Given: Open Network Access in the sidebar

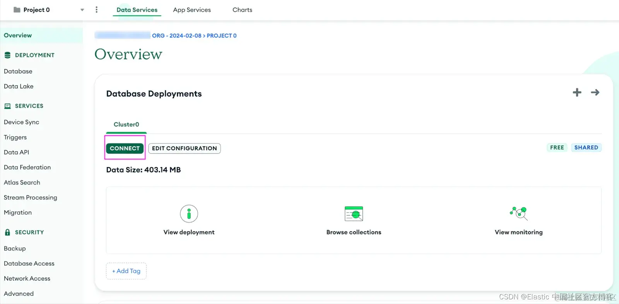Looking at the screenshot, I should [x=27, y=279].
